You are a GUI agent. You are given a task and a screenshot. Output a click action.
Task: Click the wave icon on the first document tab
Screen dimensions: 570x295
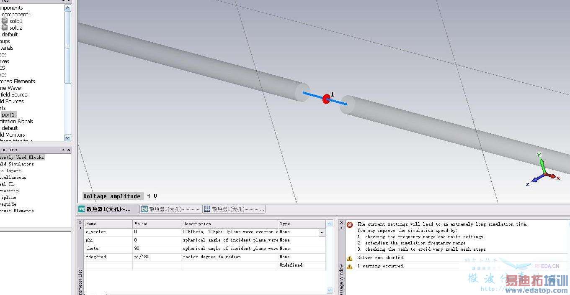point(82,209)
